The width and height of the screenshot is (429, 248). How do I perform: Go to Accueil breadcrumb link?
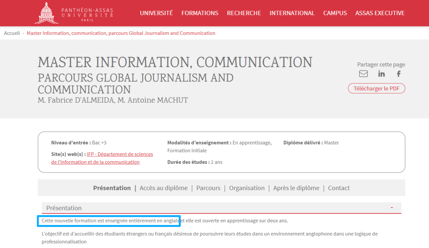coord(12,33)
